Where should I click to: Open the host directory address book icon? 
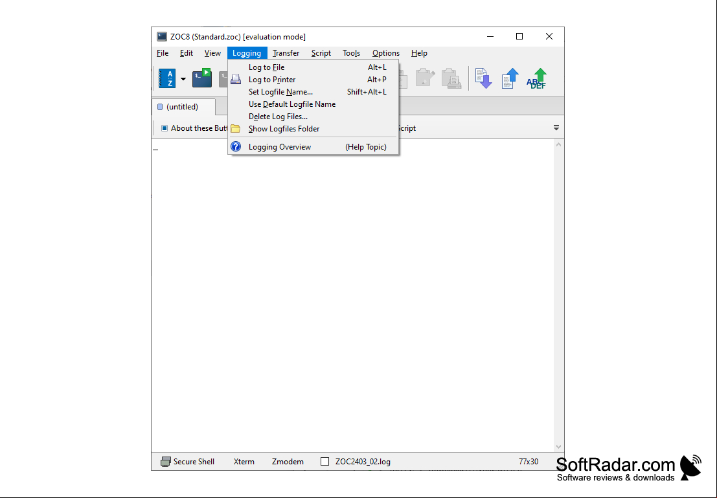167,78
